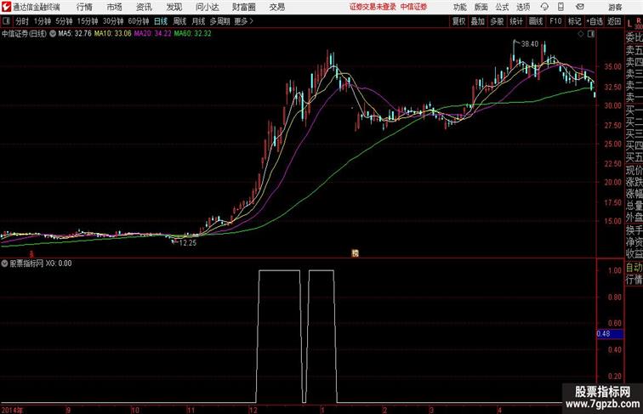Screen dimensions: 643x414
Task: Click the 多股 multi-stock button
Action: pos(497,21)
